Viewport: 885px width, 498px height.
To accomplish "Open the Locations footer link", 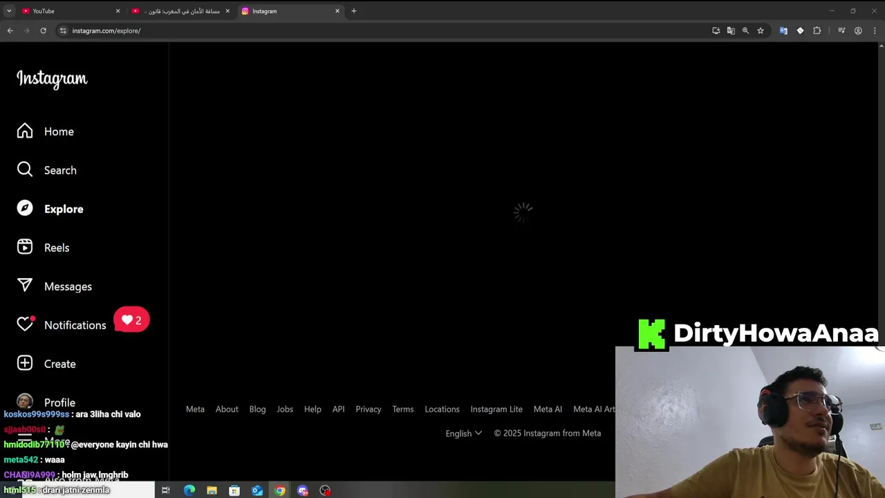I will pos(442,409).
